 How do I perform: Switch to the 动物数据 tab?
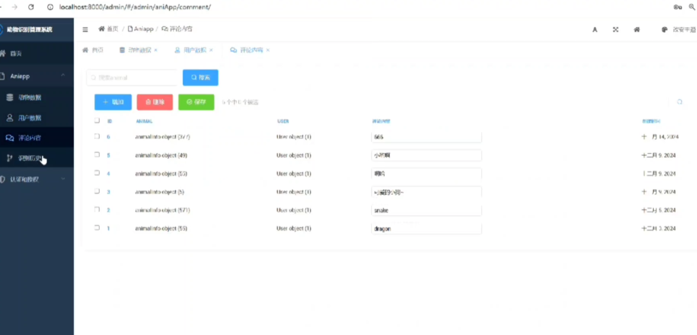[x=139, y=50]
